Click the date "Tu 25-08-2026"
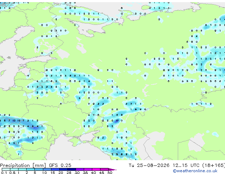225x174 pixels. tap(149, 165)
